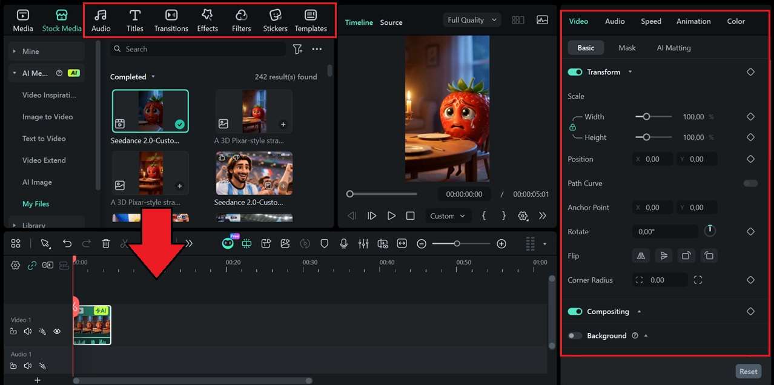Switch to the Color tab
This screenshot has width=774, height=385.
[736, 21]
